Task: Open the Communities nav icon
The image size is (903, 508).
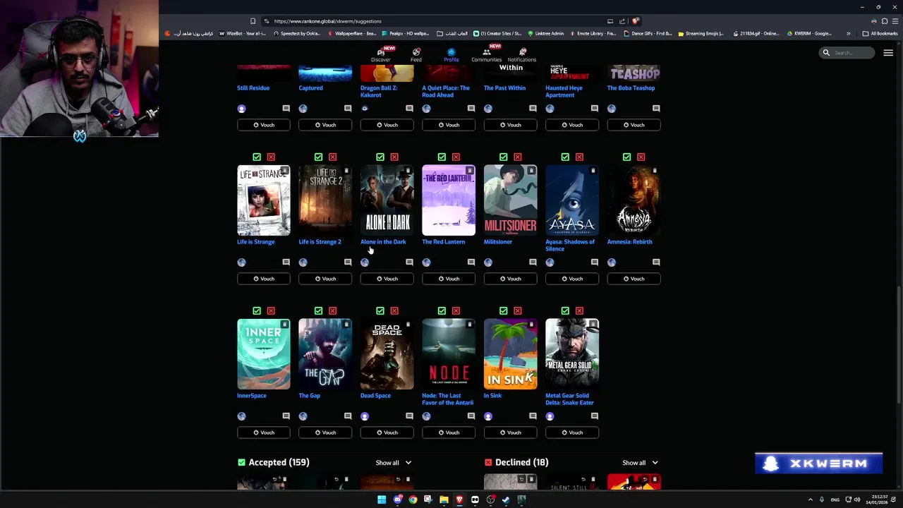Action: click(486, 55)
